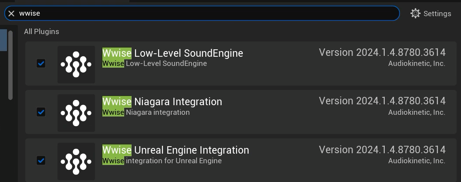
Task: Click the Low-Level SoundEngine version number
Action: [x=382, y=53]
